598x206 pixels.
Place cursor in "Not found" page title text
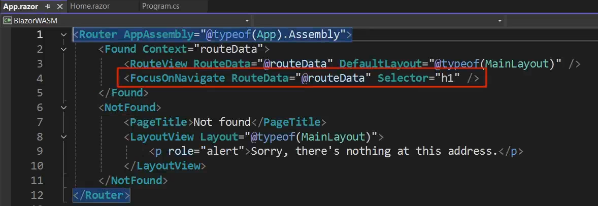click(222, 122)
